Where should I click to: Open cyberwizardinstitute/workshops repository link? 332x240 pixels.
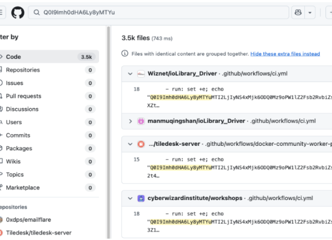(x=195, y=198)
